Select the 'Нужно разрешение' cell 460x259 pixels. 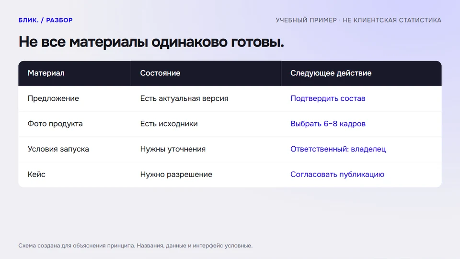coord(206,175)
